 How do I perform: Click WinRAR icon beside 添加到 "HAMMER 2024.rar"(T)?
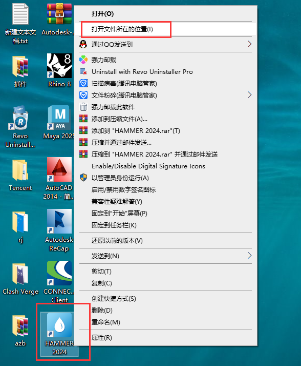tap(83, 130)
